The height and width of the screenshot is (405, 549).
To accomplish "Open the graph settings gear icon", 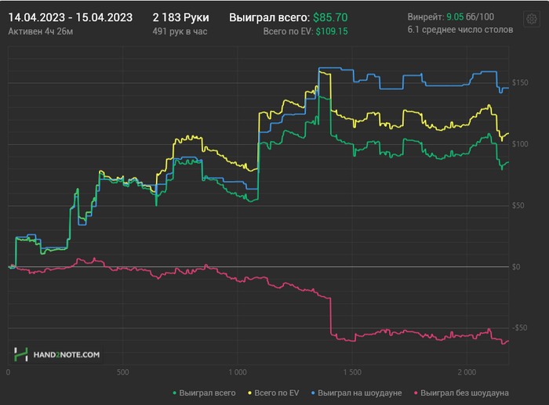I will pyautogui.click(x=532, y=19).
